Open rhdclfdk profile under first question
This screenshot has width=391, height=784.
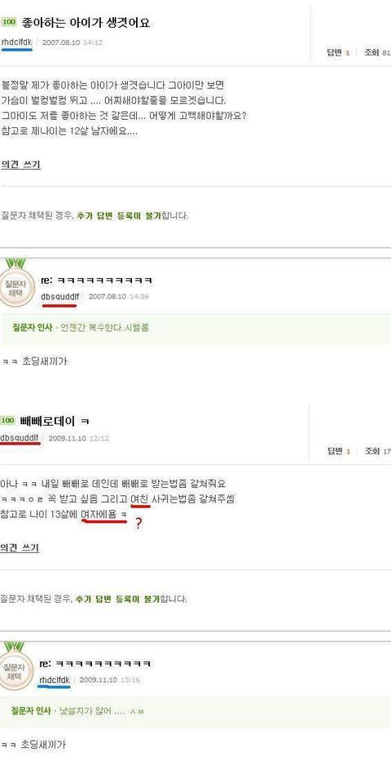tap(16, 42)
